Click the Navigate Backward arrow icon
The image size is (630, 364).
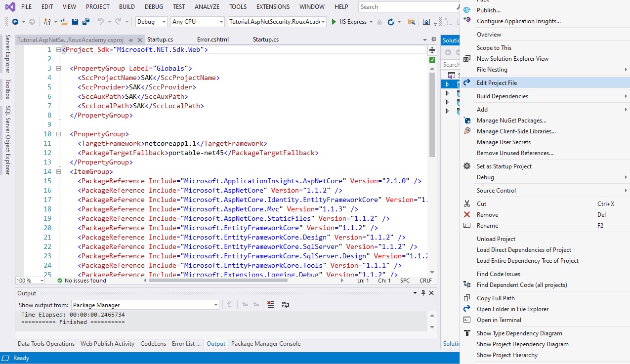tap(15, 22)
